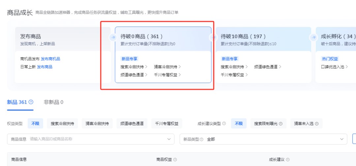Screen dimensions: 356x166
Task: Switch to the 新品 361 tab
Action: click(17, 102)
